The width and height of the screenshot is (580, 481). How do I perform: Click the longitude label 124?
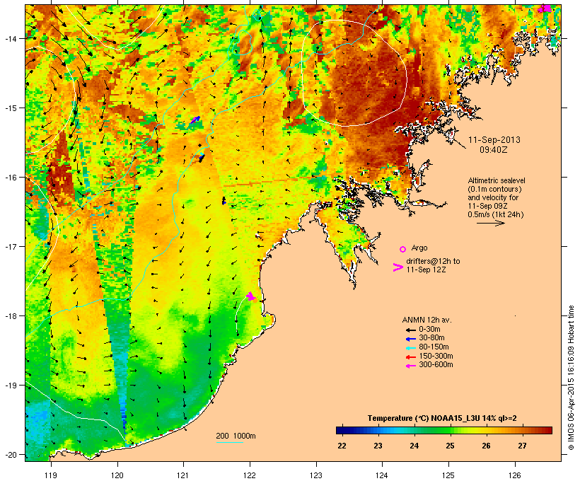point(382,475)
